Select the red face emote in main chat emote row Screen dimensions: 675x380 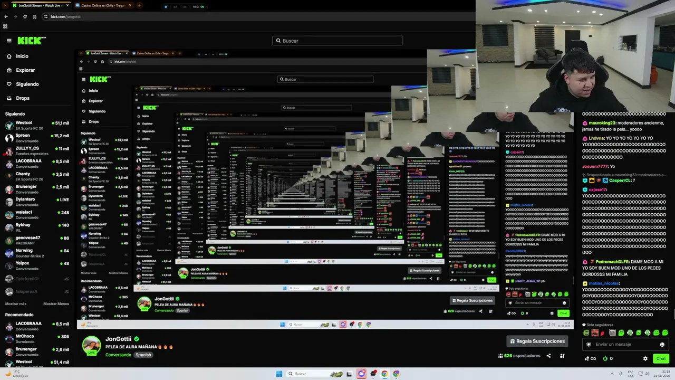(595, 333)
